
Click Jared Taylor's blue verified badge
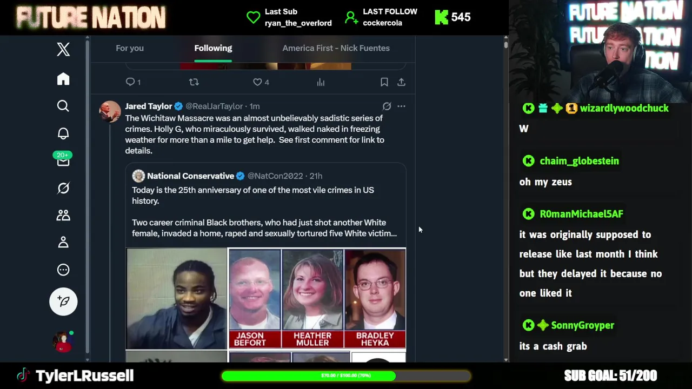click(x=178, y=106)
